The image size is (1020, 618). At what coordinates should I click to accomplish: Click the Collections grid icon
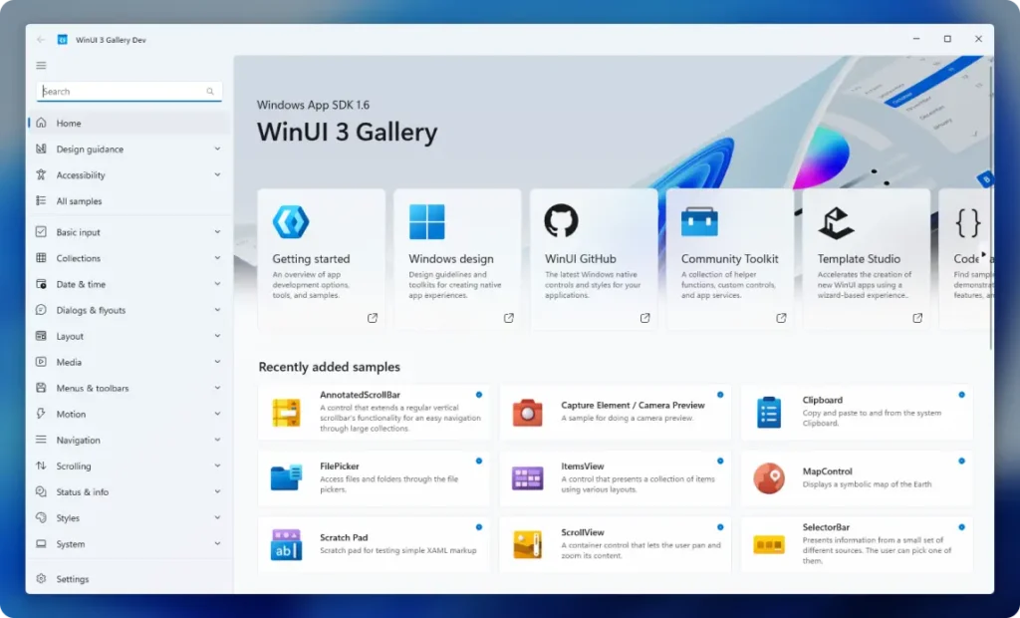(41, 257)
